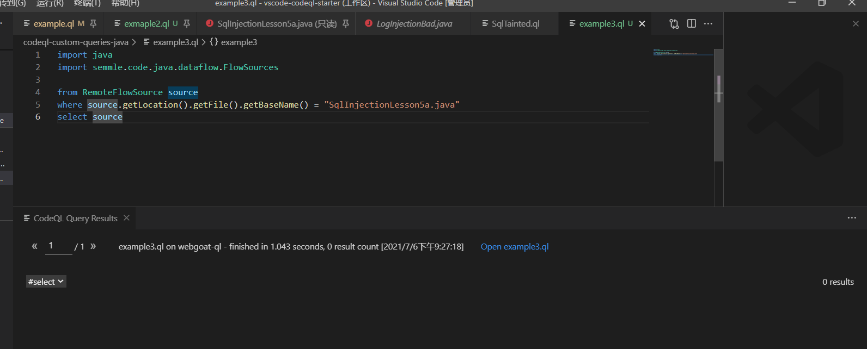Close the example3.ql tab
The image size is (867, 349).
(642, 24)
